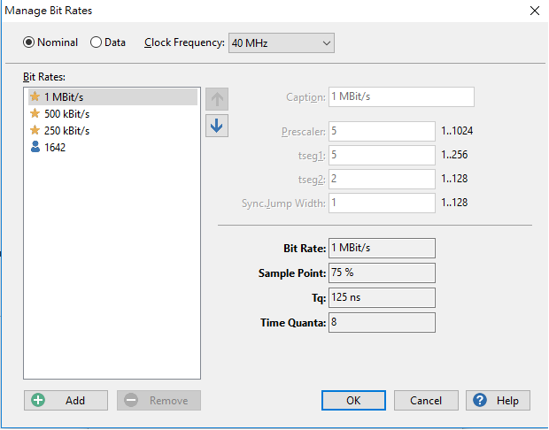Click the Remove button
This screenshot has height=430, width=549.
pyautogui.click(x=159, y=400)
